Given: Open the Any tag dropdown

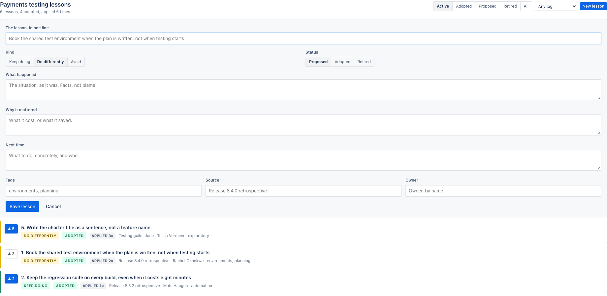Looking at the screenshot, I should point(556,6).
